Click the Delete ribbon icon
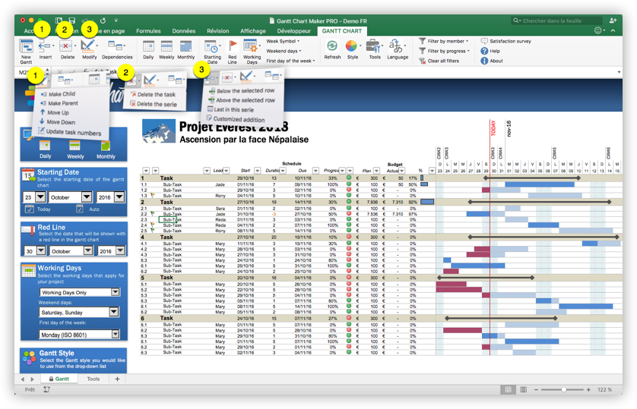637x409 pixels. pos(66,46)
